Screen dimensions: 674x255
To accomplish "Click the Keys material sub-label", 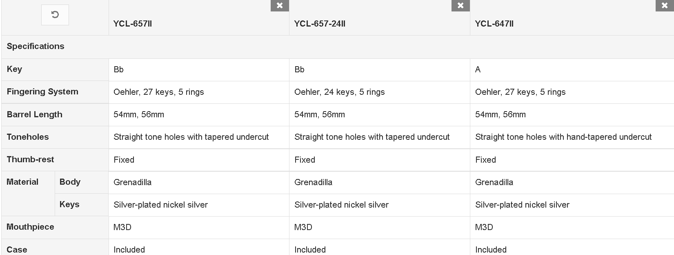I will (x=69, y=204).
